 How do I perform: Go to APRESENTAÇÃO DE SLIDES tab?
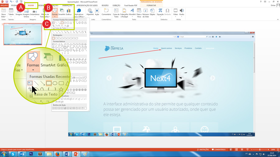coord(87,5)
